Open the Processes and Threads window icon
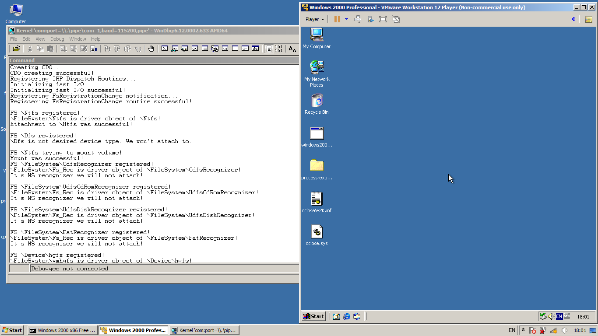598x336 pixels. click(245, 49)
